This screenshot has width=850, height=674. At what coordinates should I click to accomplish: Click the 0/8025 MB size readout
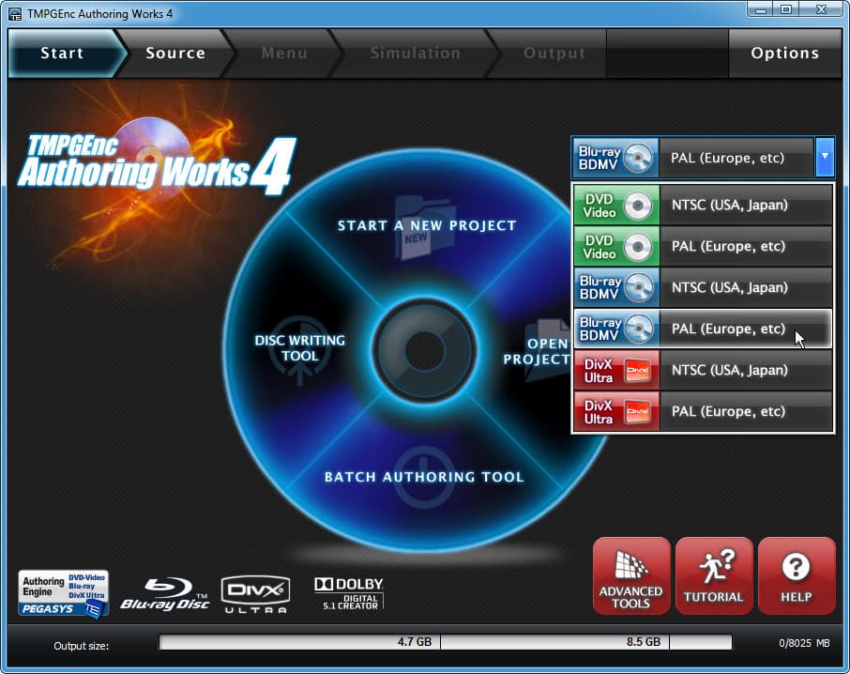coord(804,643)
